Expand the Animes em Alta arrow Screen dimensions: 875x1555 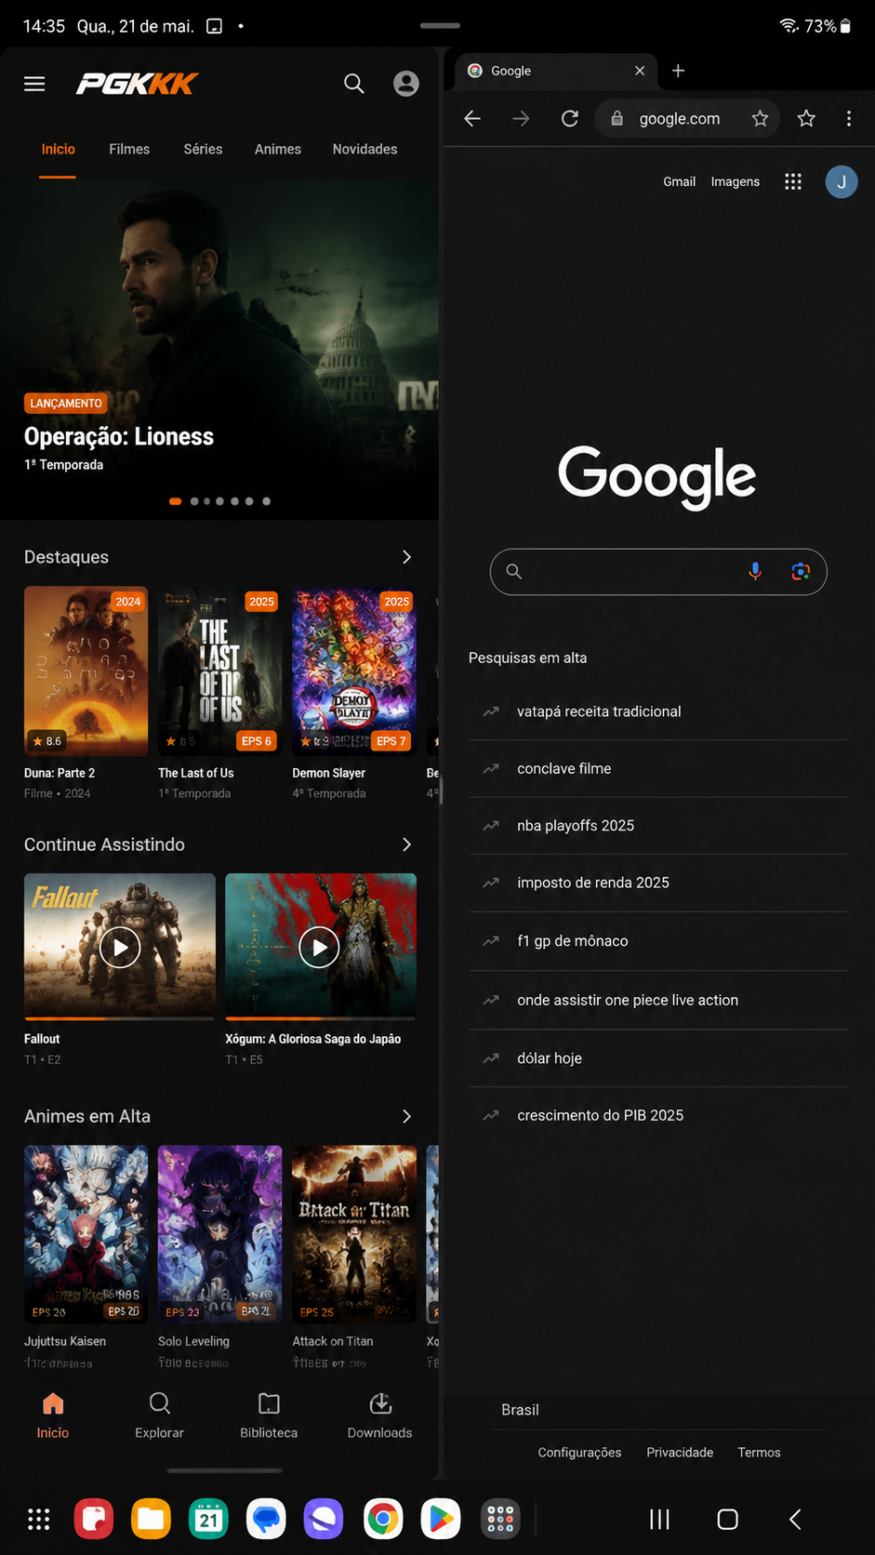pyautogui.click(x=406, y=1116)
